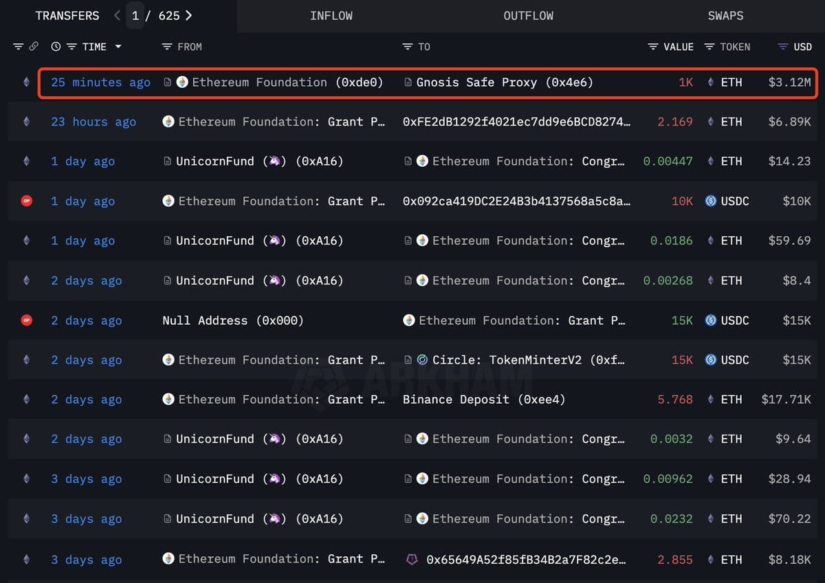The image size is (825, 583).
Task: Click the filter icon beside FROM column
Action: (x=166, y=47)
